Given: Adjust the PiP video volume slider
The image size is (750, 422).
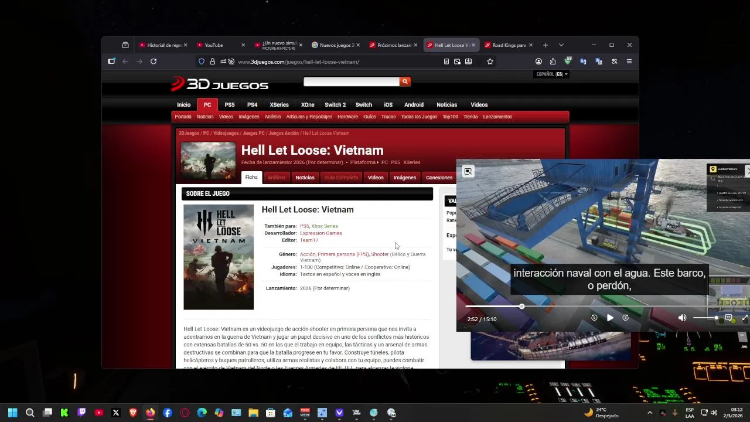Looking at the screenshot, I should (705, 318).
